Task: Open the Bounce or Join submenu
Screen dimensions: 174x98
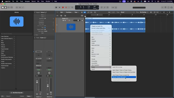Action: [x=101, y=54]
